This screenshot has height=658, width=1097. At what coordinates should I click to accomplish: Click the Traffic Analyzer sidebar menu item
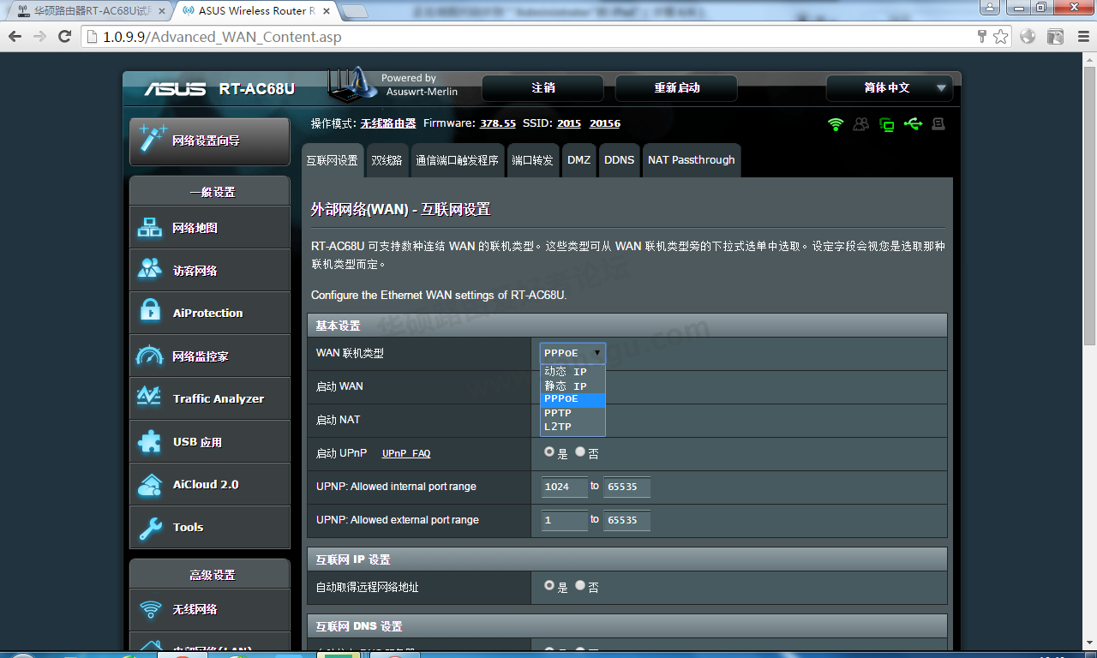tap(210, 398)
